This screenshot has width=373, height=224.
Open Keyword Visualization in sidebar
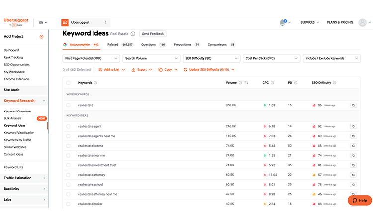[19, 133]
